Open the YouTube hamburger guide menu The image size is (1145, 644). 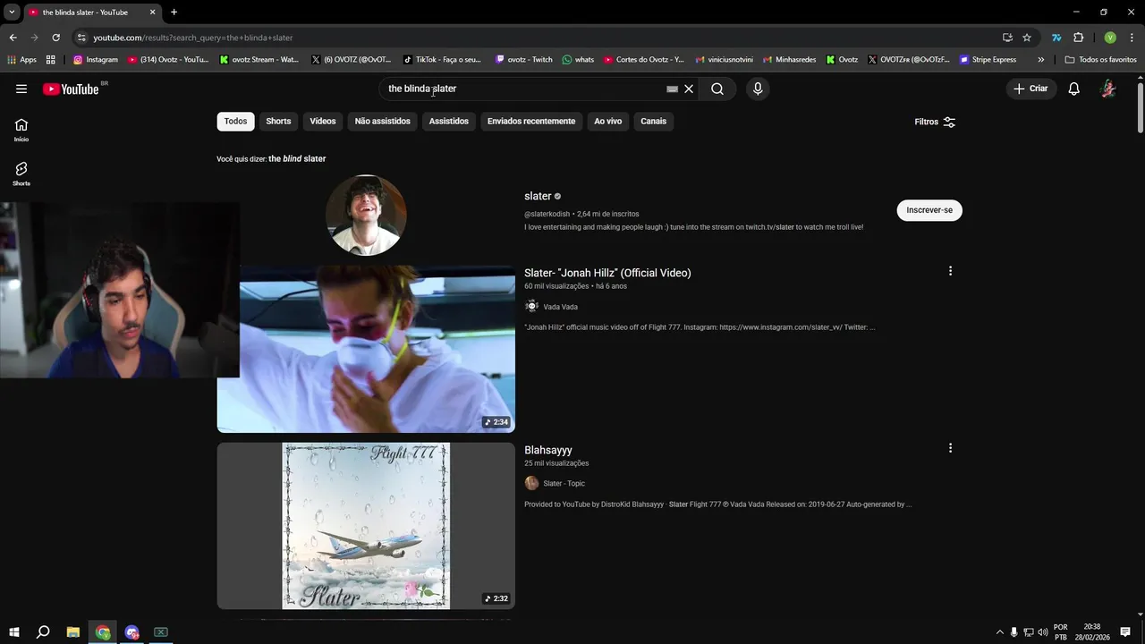coord(21,89)
